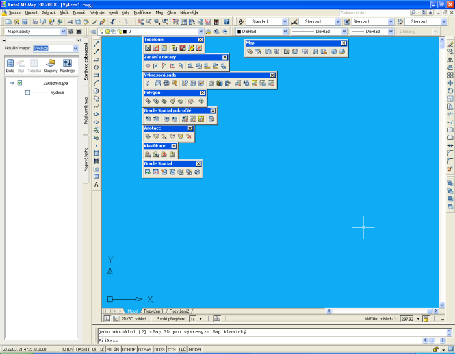Toggle RASTR grid display in status bar
The height and width of the screenshot is (354, 455).
pos(83,349)
